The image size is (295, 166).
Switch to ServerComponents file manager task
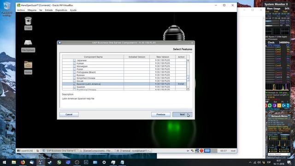coord(96,151)
